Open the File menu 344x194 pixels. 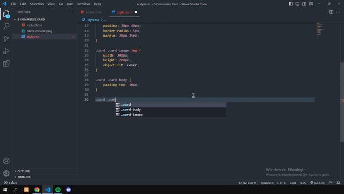(13, 4)
